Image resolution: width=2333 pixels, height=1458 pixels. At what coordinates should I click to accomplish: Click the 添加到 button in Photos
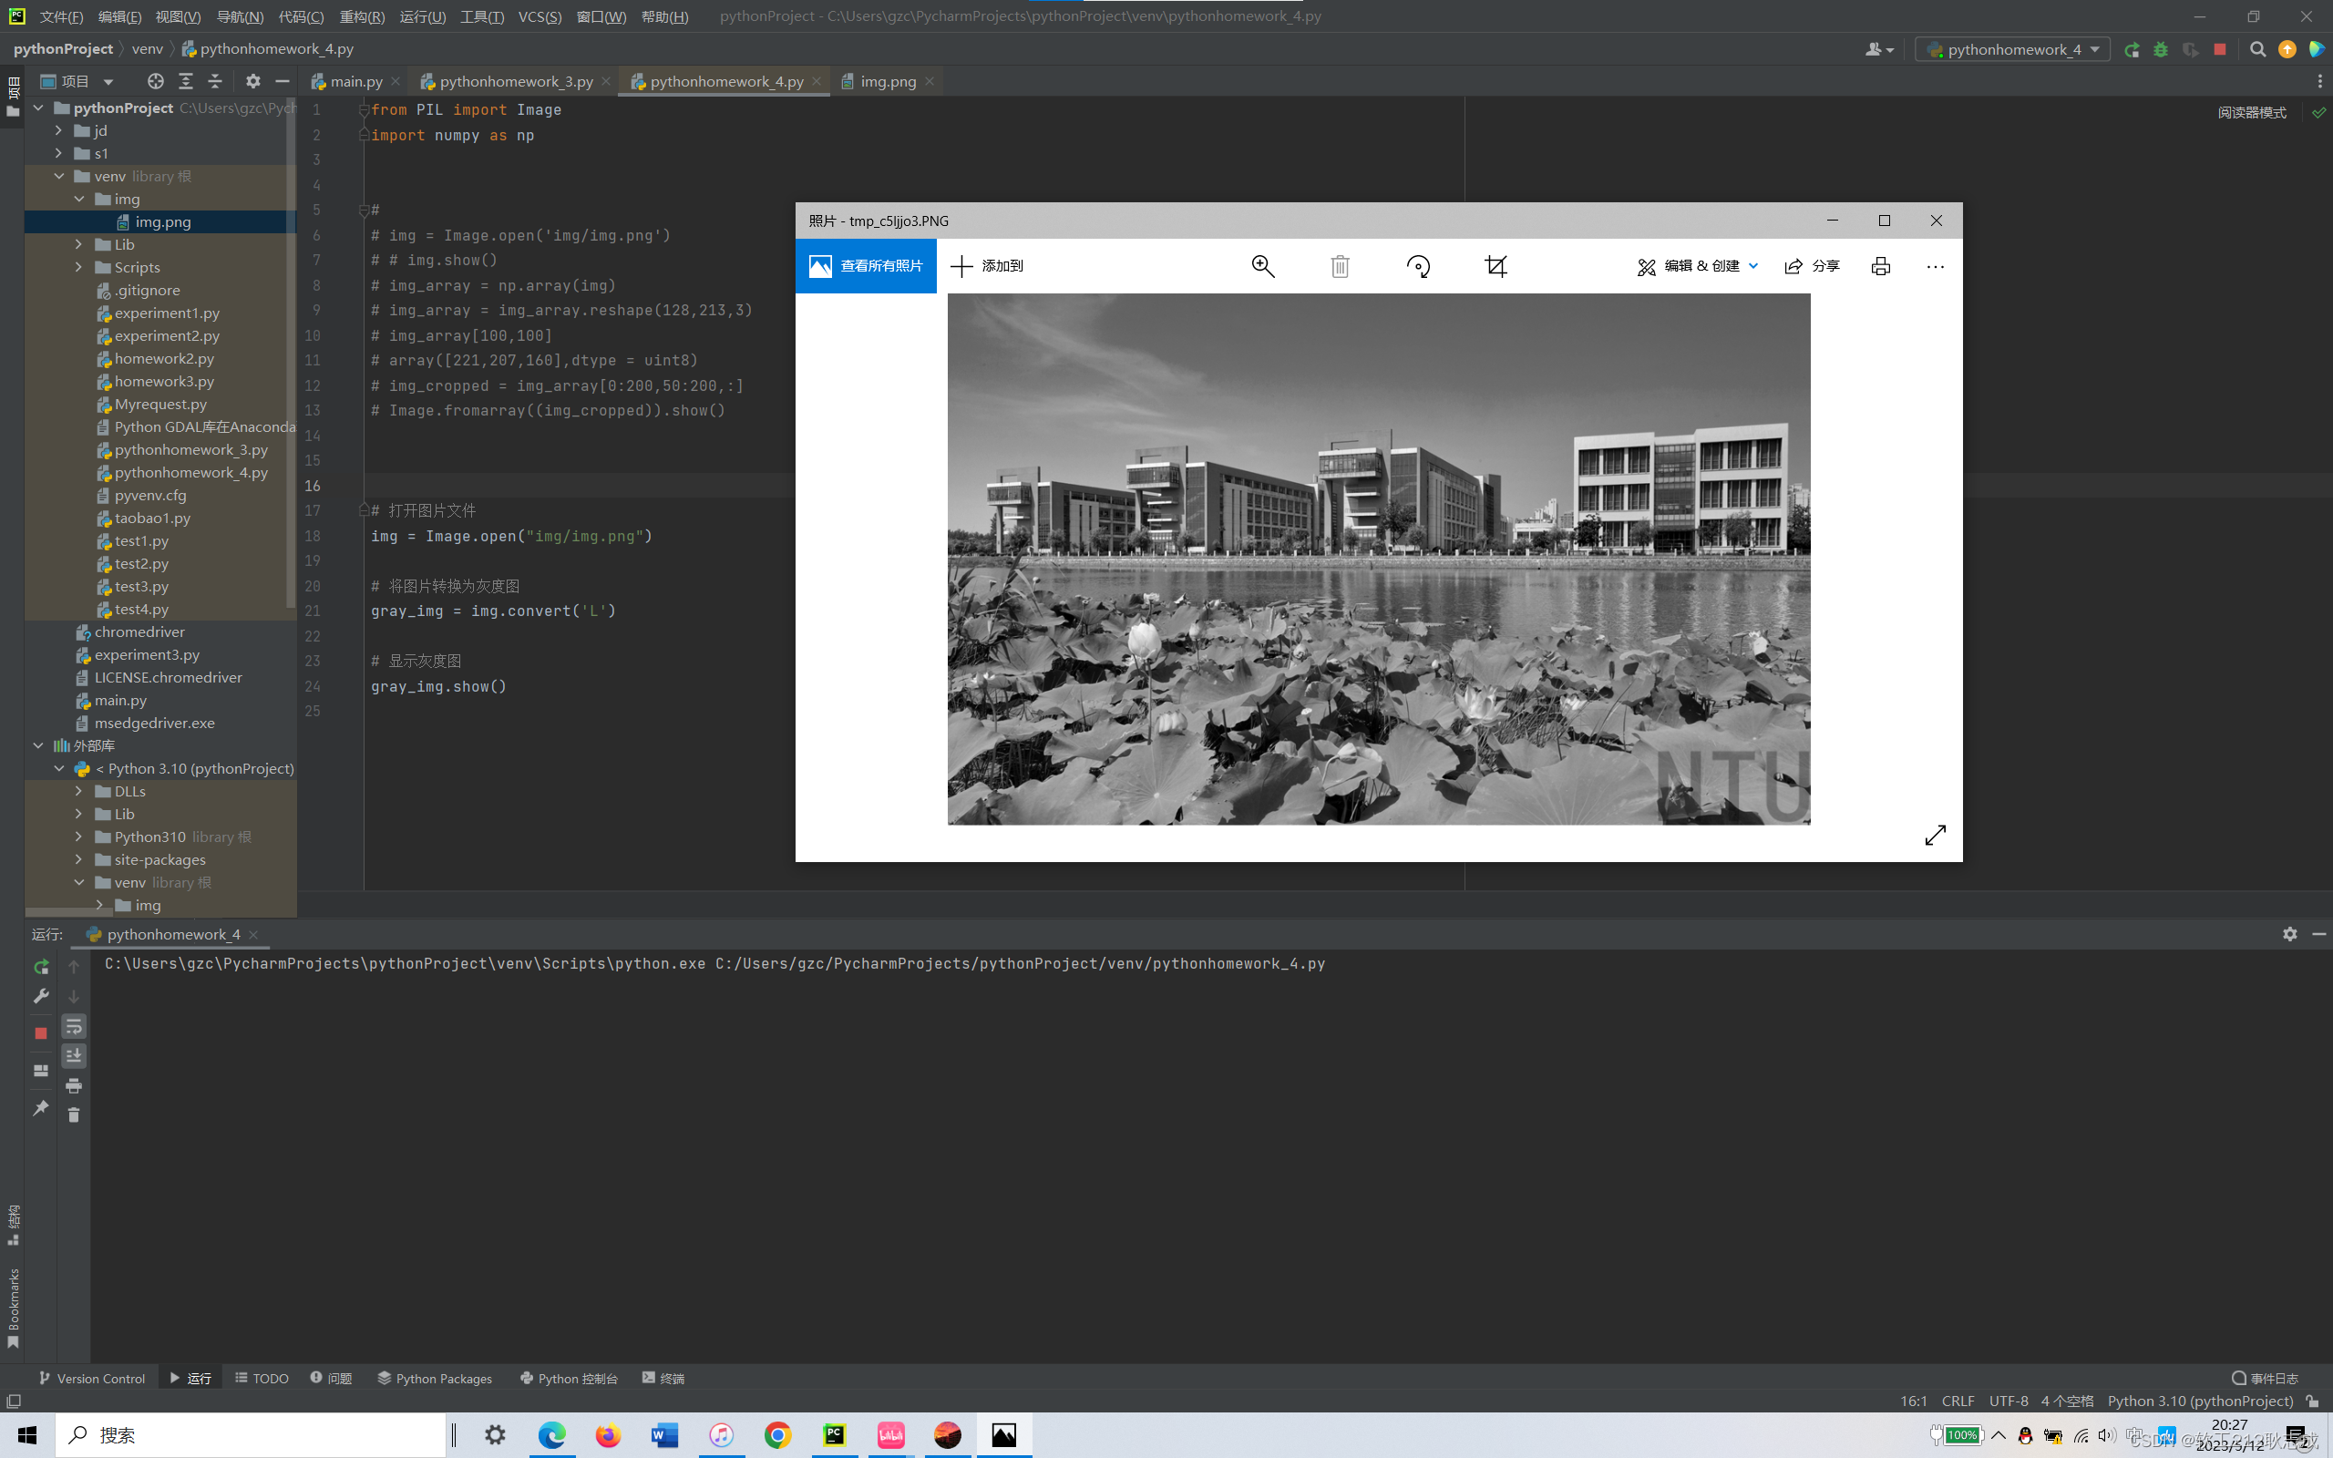click(x=987, y=266)
